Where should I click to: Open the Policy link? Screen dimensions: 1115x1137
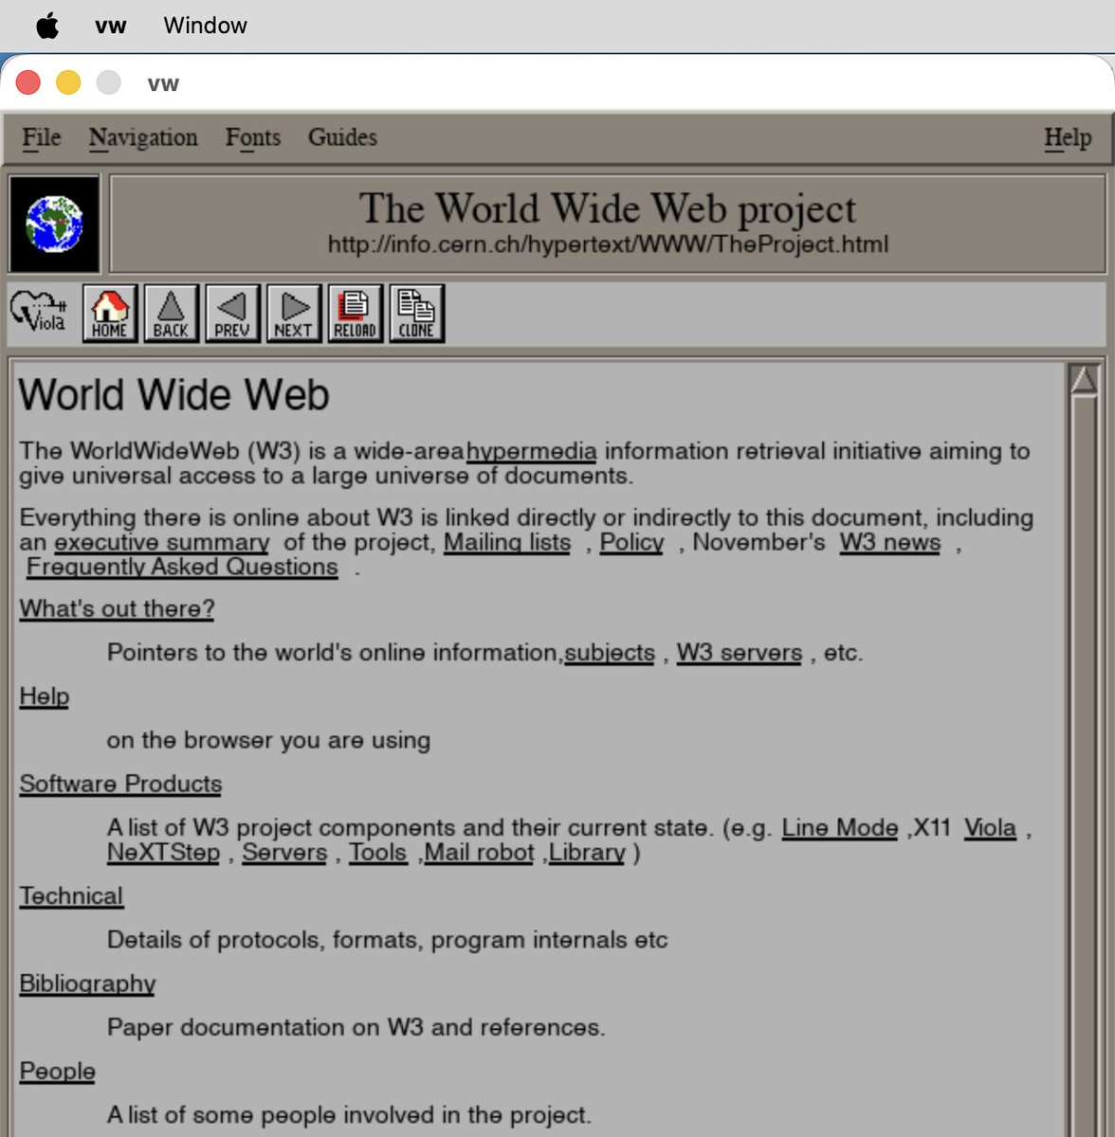pyautogui.click(x=631, y=542)
